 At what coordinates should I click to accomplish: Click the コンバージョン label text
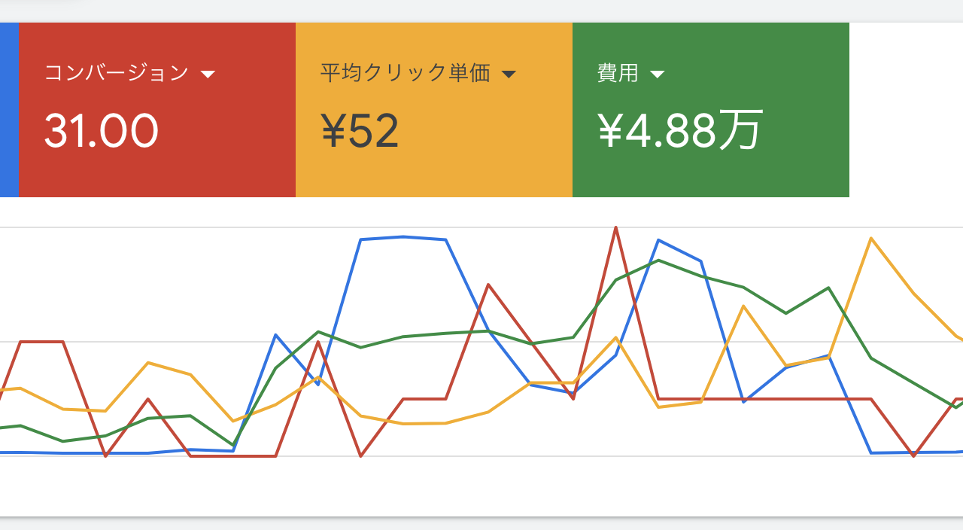[x=117, y=73]
